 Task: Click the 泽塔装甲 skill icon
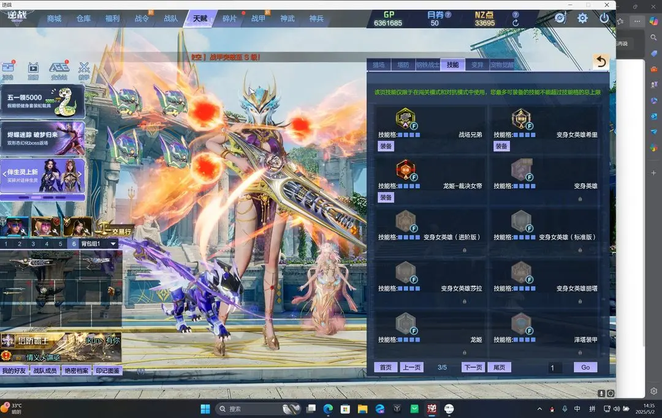click(x=521, y=323)
